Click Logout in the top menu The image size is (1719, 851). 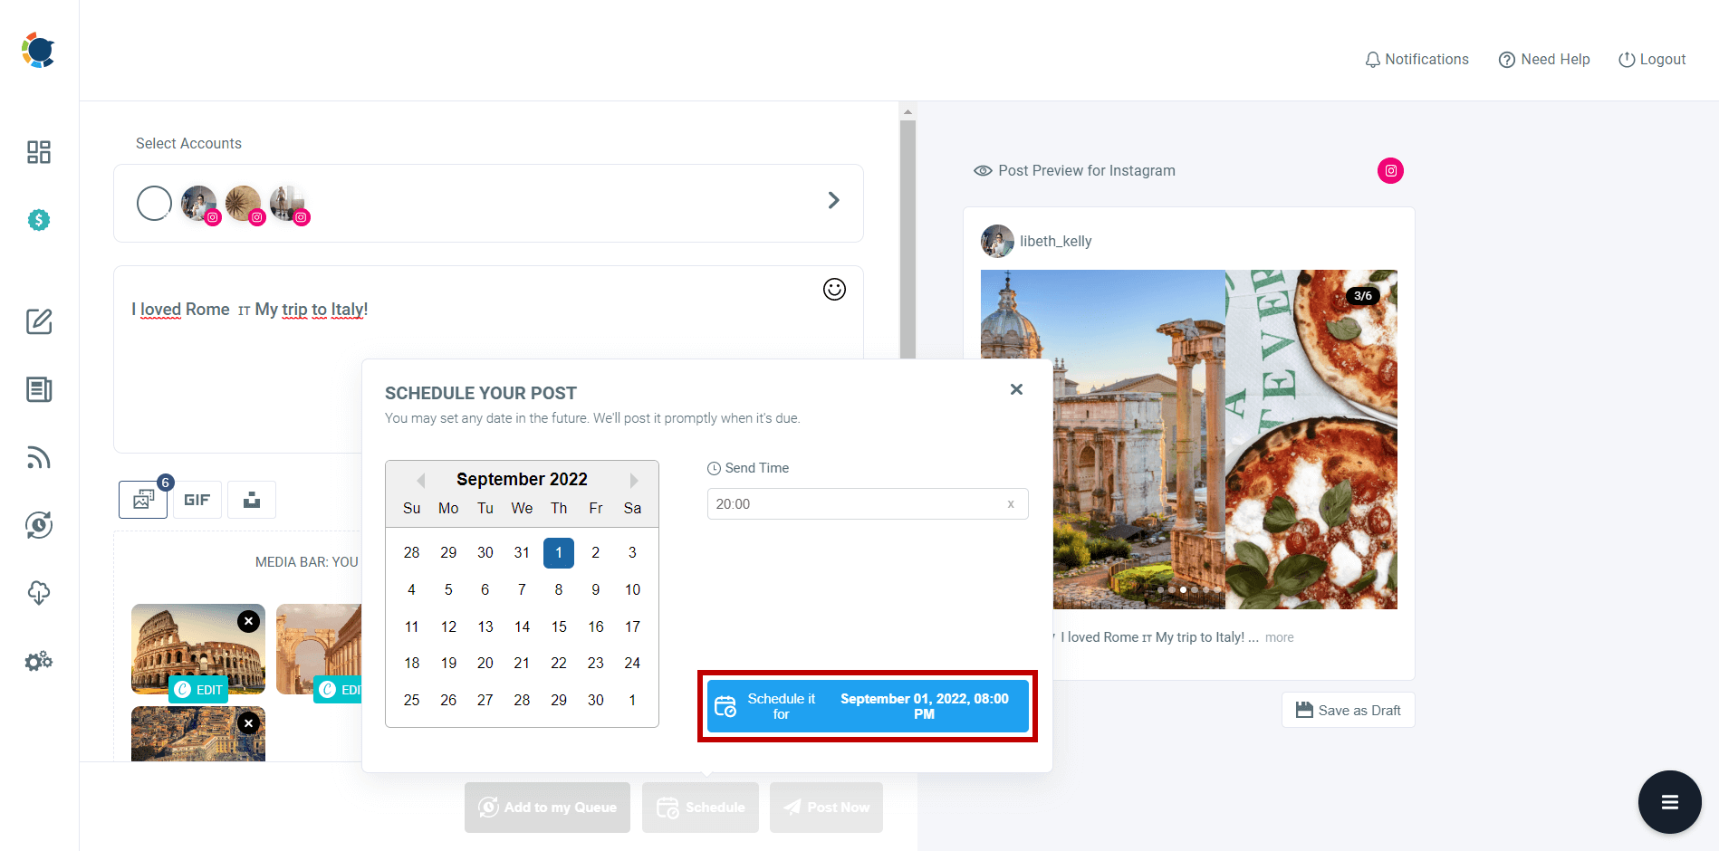pos(1652,59)
